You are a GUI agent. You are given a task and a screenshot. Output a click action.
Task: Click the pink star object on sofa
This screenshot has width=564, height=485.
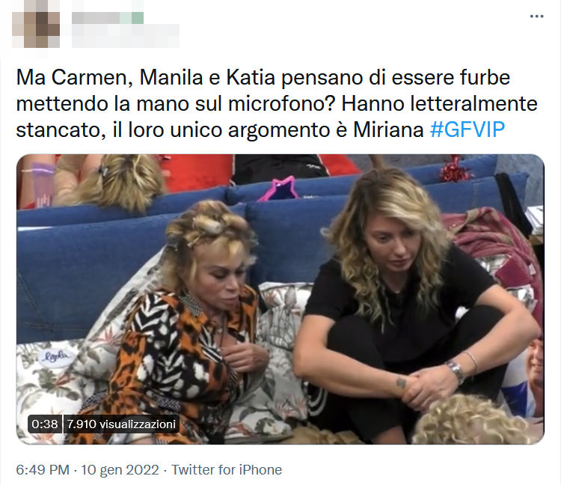[278, 189]
